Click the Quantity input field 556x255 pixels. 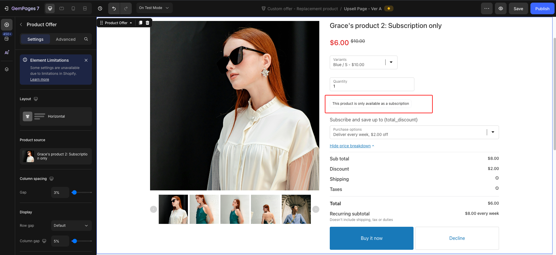point(372,84)
